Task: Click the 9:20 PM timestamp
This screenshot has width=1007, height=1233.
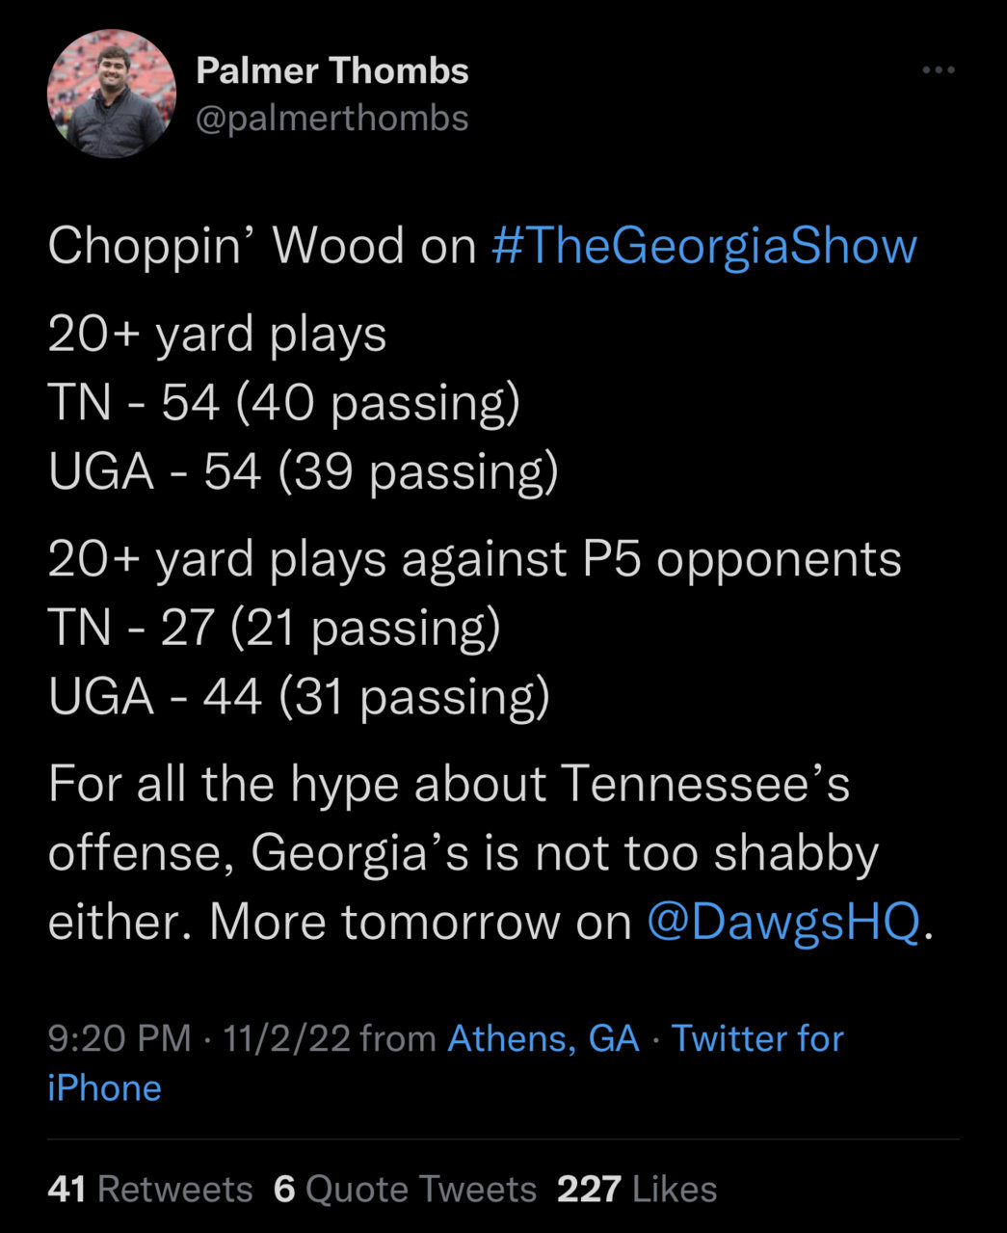Action: pos(119,1039)
